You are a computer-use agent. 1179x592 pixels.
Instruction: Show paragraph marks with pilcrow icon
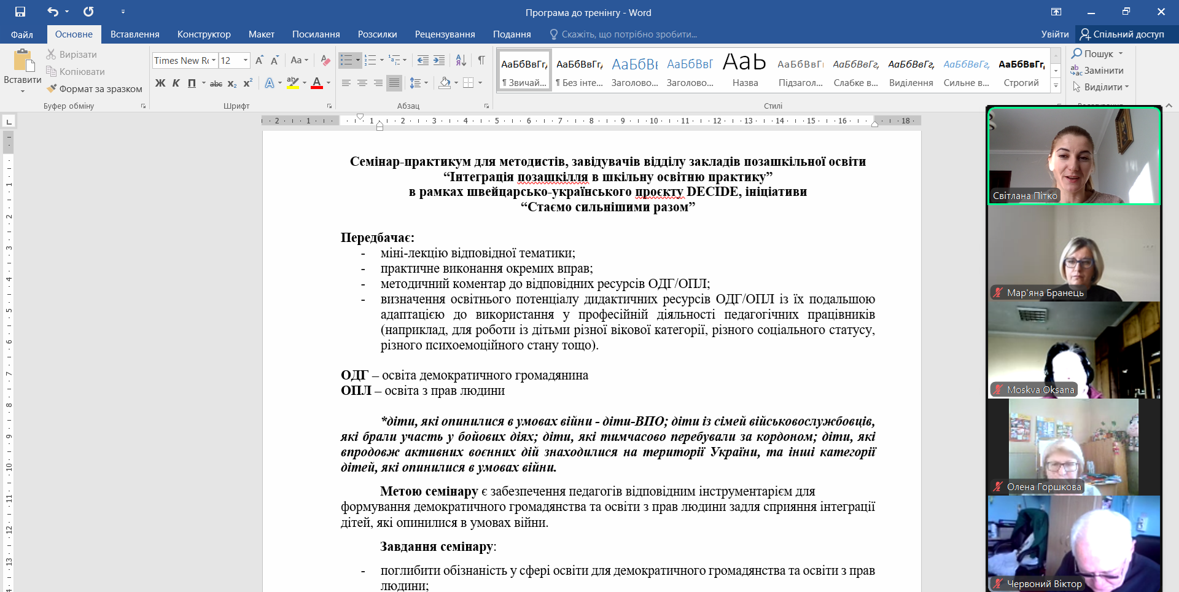tap(481, 60)
